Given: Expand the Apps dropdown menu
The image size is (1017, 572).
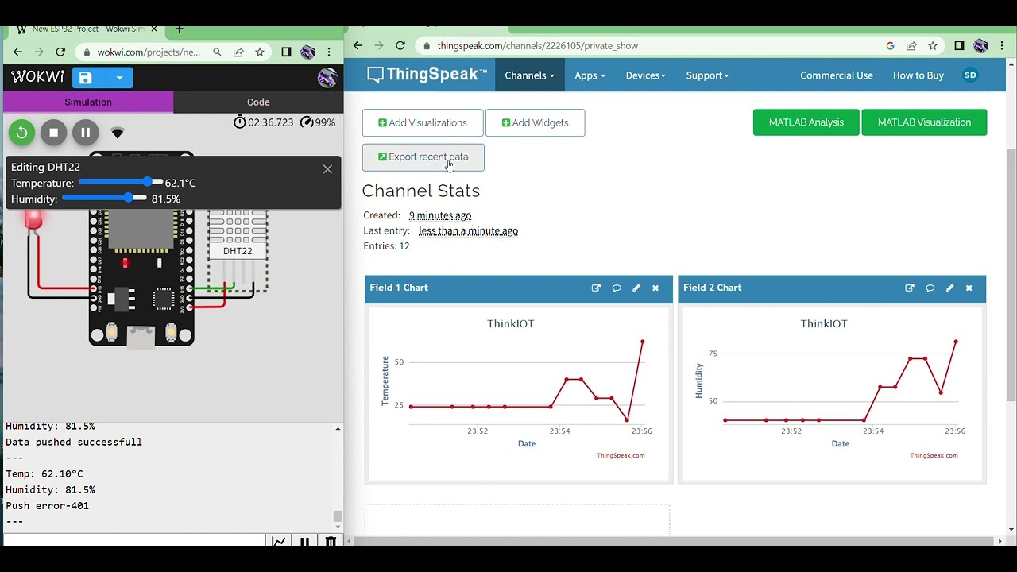Looking at the screenshot, I should click(590, 75).
